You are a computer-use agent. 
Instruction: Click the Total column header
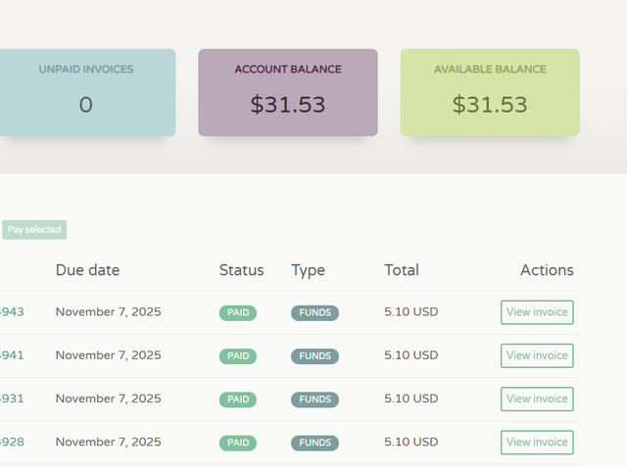click(x=402, y=270)
